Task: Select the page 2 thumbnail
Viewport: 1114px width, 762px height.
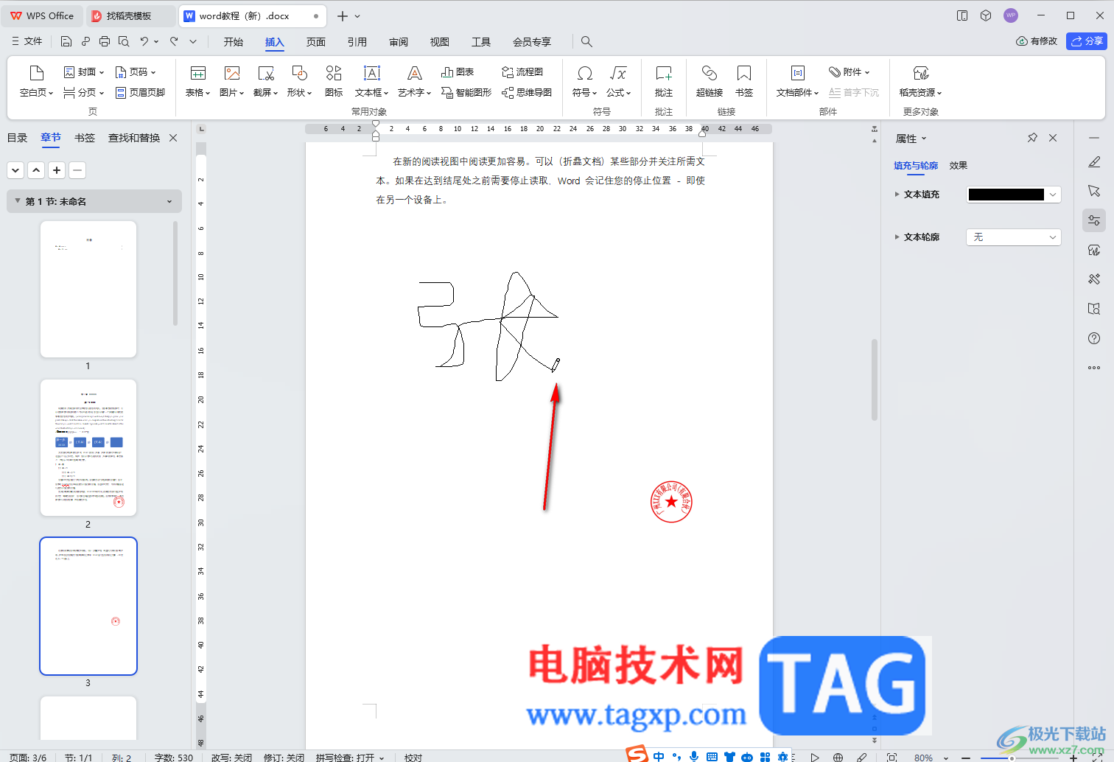Action: pos(88,447)
